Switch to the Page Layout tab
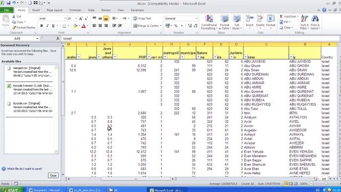The width and height of the screenshot is (341, 192). (54, 10)
